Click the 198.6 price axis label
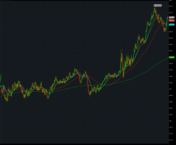The image size is (176, 145). (171, 102)
